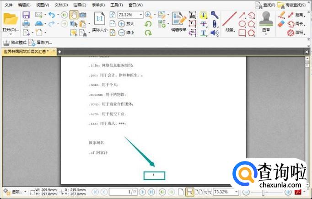Open the Properties (属性) panel
This screenshot has height=199, width=312.
[40, 43]
